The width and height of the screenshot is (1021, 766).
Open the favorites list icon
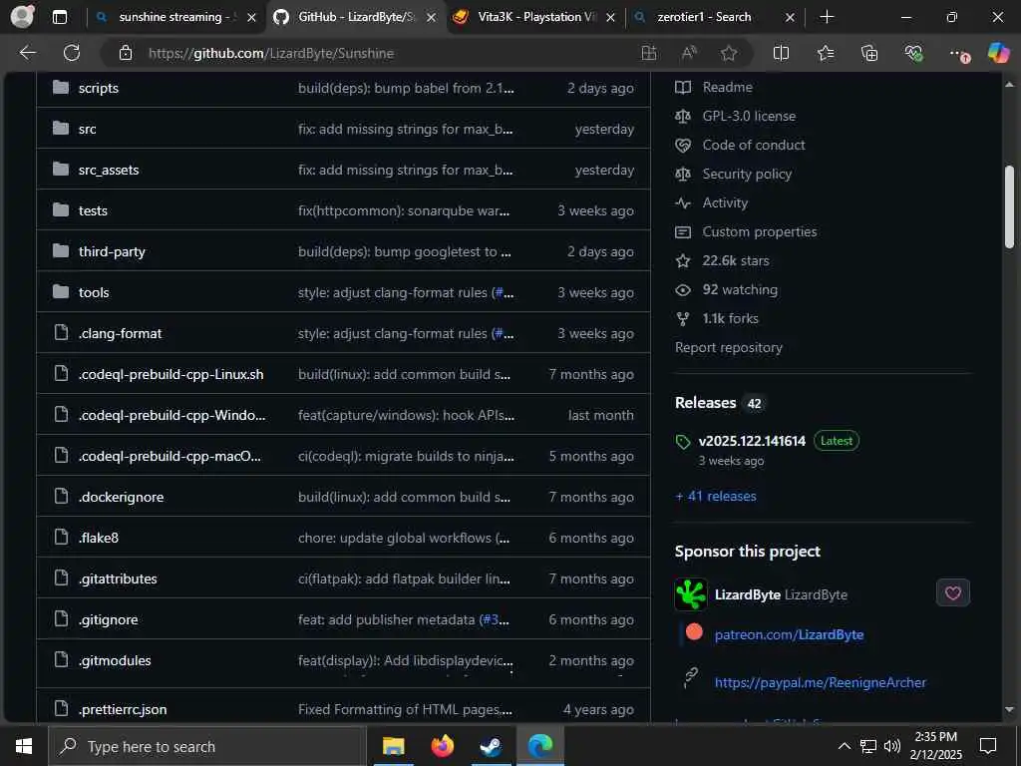coord(826,54)
